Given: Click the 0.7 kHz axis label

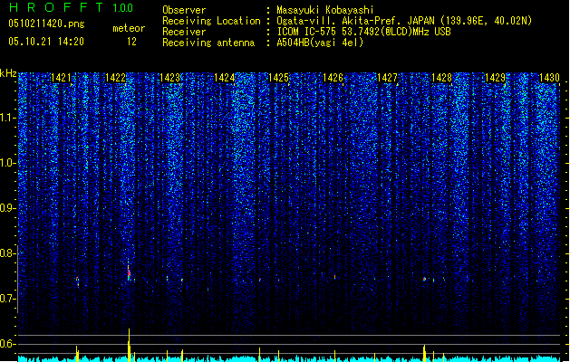Looking at the screenshot, I should pos(8,299).
